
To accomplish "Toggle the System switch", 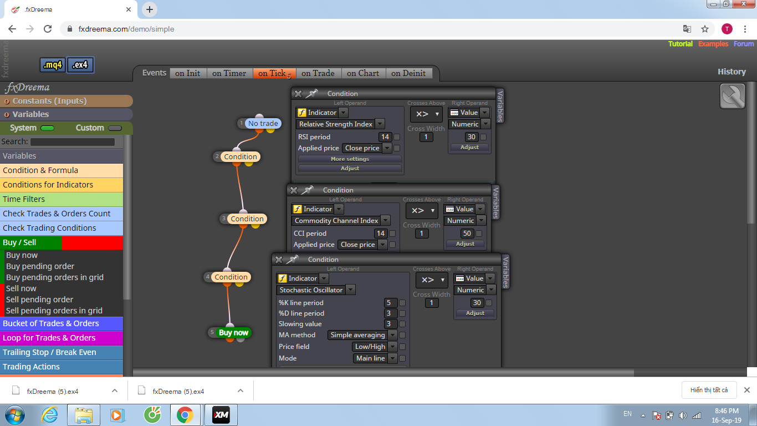I will [48, 128].
